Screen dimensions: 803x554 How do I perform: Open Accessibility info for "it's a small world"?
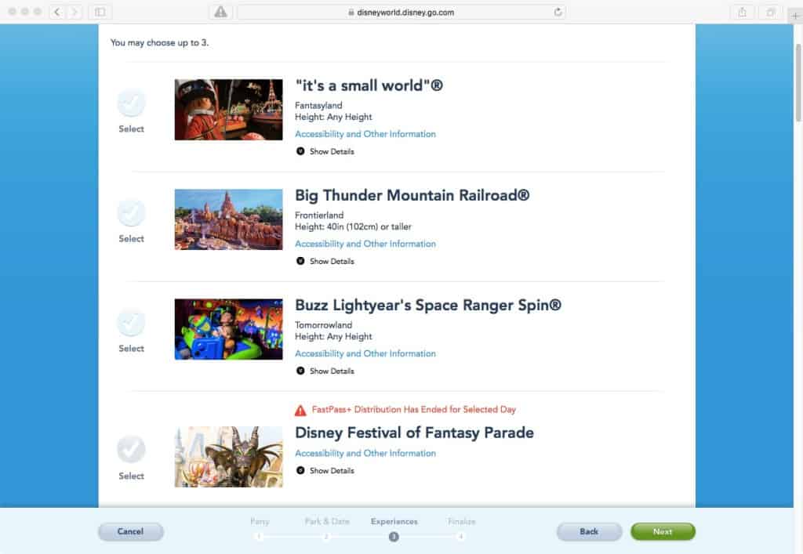point(365,134)
